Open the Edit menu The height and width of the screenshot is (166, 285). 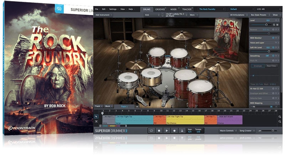[104, 9]
